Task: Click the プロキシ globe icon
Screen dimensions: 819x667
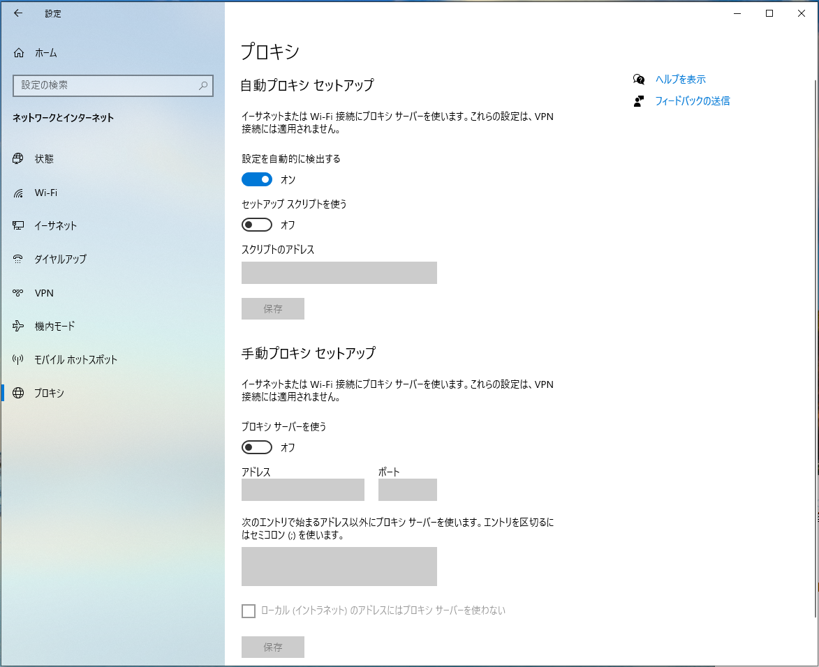Action: point(18,393)
